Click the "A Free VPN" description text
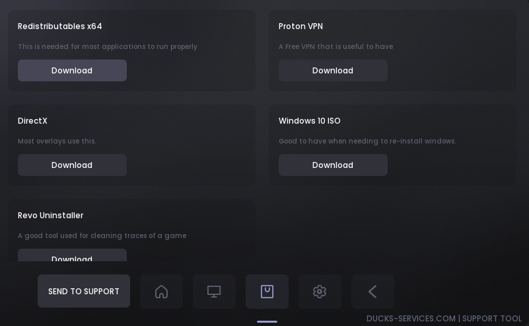Viewport: 529px width, 326px height. pos(335,47)
